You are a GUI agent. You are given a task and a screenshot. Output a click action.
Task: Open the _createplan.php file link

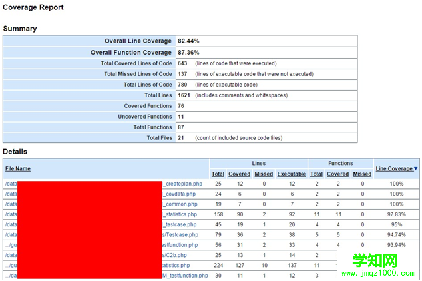(183, 184)
